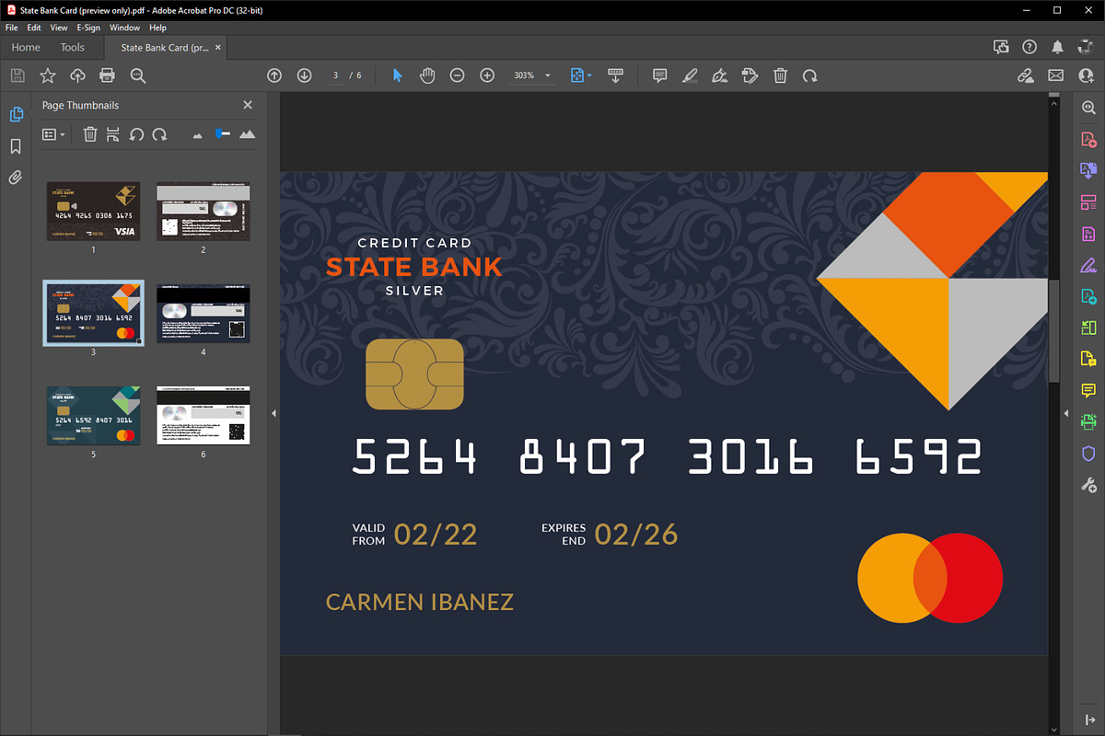Viewport: 1105px width, 736px height.
Task: Delete selected pages in thumbnails panel
Action: [90, 134]
